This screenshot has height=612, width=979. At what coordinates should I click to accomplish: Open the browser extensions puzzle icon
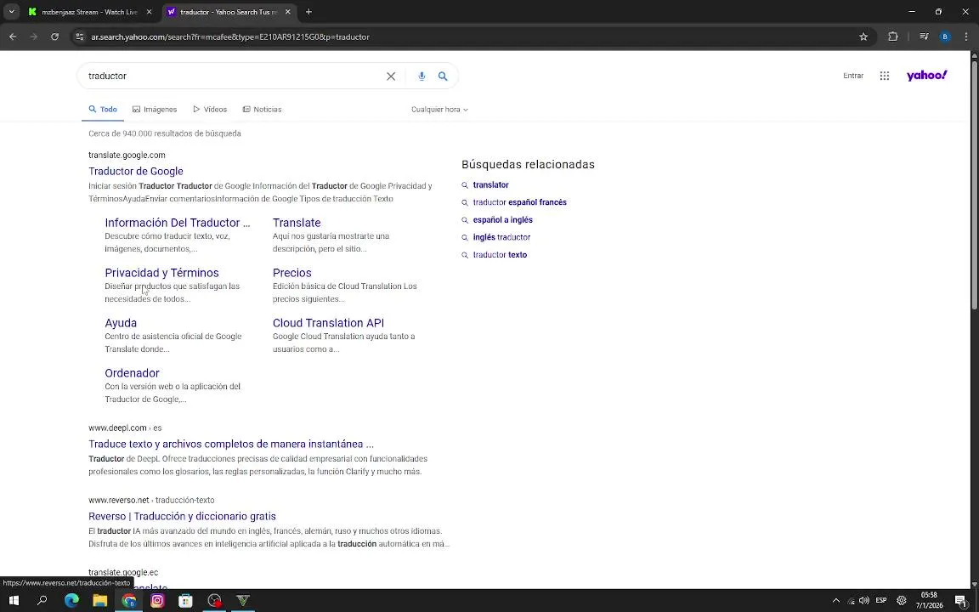tap(893, 37)
